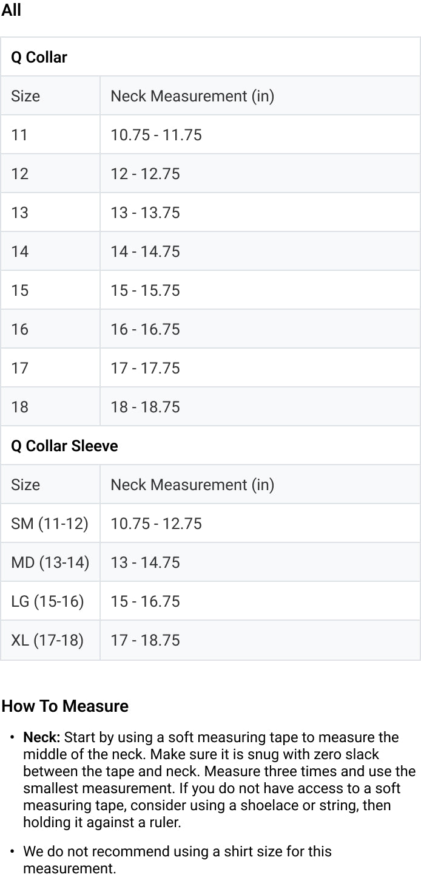421x877 pixels.
Task: Click the size 16 cell
Action: (19, 329)
